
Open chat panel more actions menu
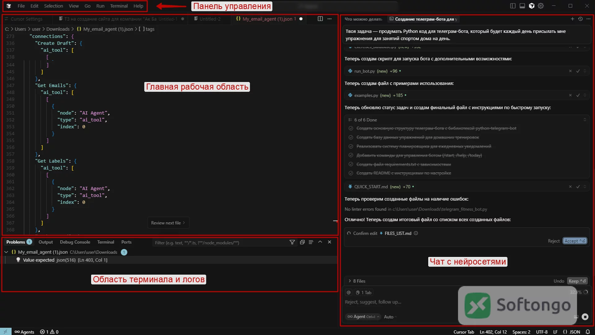588,19
